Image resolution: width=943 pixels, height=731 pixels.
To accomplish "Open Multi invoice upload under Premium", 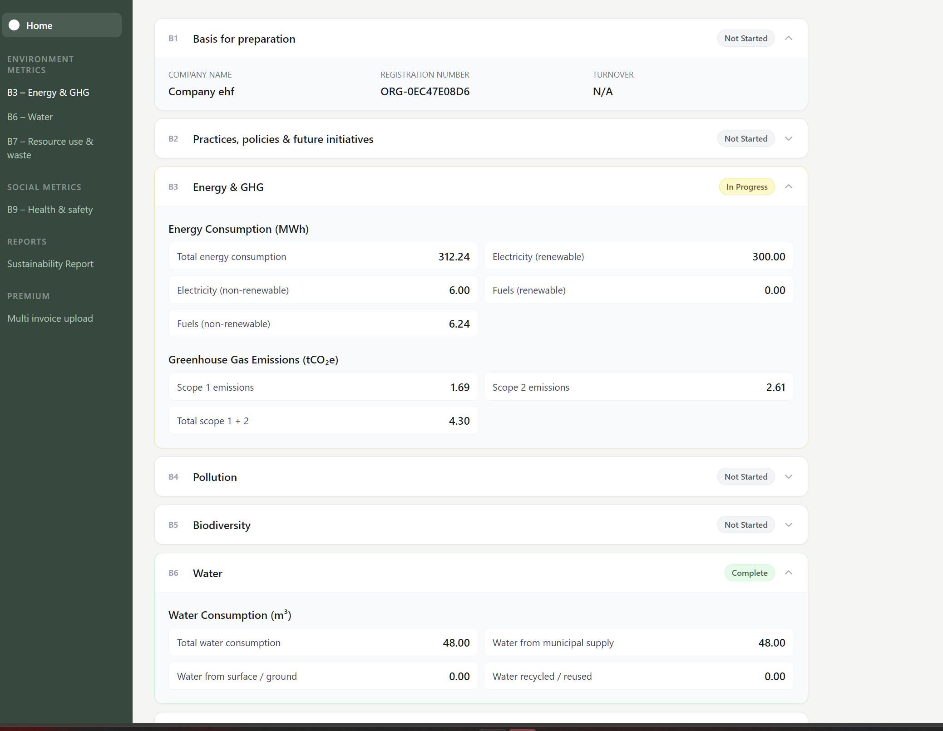I will [50, 318].
